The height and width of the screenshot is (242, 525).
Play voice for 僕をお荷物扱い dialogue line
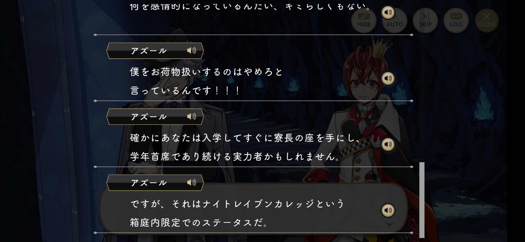click(388, 78)
